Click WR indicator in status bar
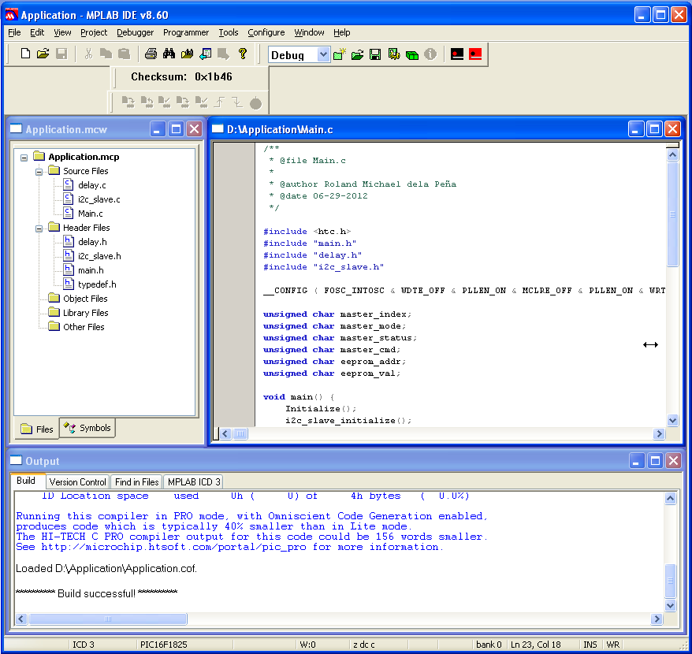 (x=612, y=645)
